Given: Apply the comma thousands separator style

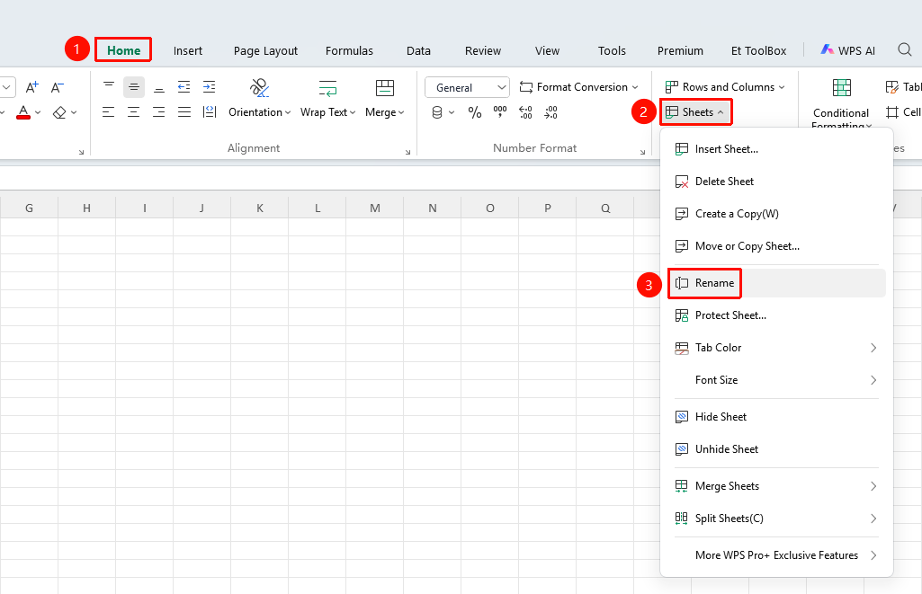Looking at the screenshot, I should click(x=500, y=112).
